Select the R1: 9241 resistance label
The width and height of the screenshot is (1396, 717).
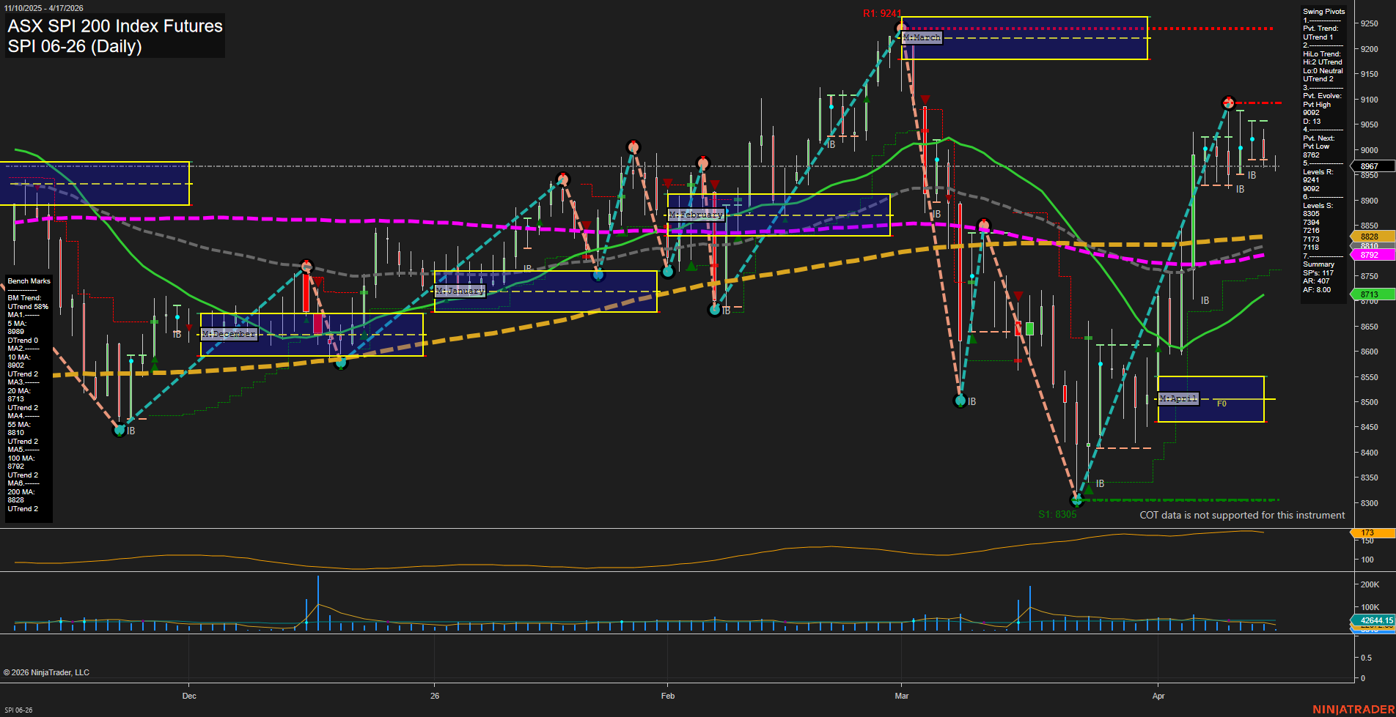pyautogui.click(x=881, y=13)
